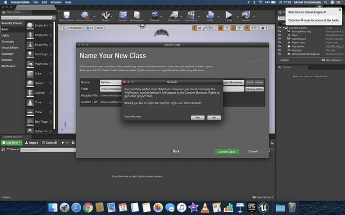Click the surface snapping icon in viewport
The image size is (345, 215).
(x=215, y=28)
